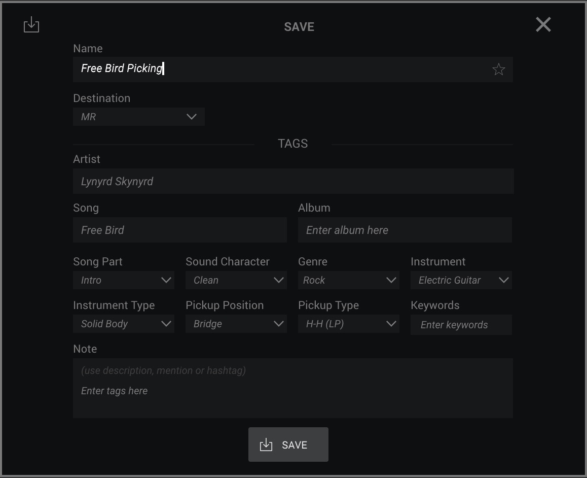Expand the Song Part dropdown set to Intro
The width and height of the screenshot is (587, 478).
pos(123,280)
